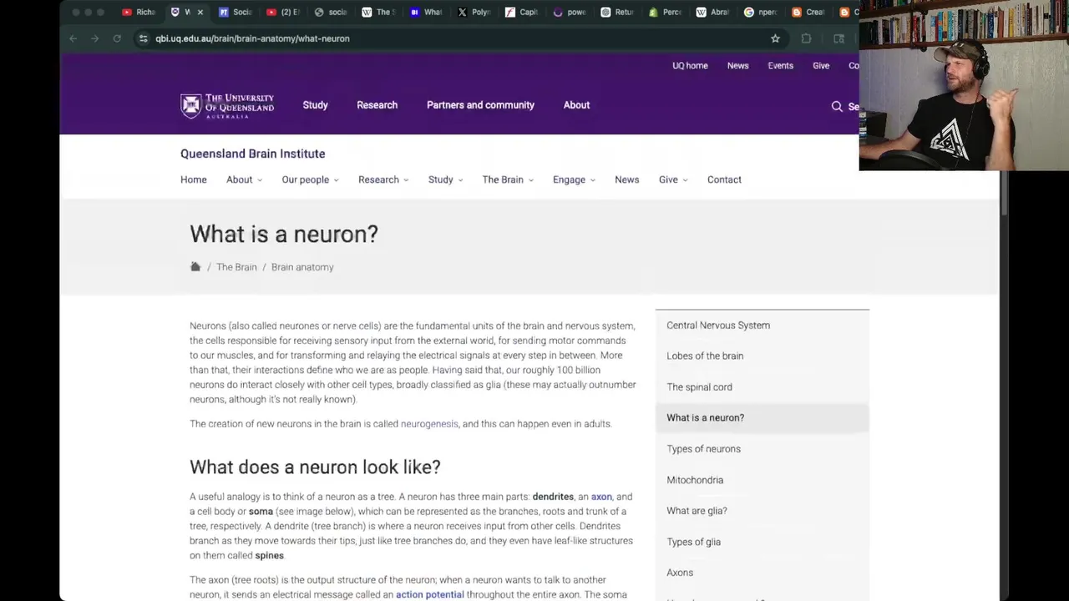Close the active UQ browser tab
The width and height of the screenshot is (1069, 601).
click(200, 13)
